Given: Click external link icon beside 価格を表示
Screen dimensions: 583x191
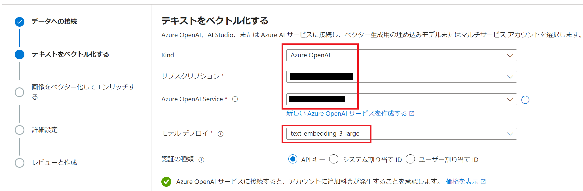Looking at the screenshot, I should click(x=483, y=182).
